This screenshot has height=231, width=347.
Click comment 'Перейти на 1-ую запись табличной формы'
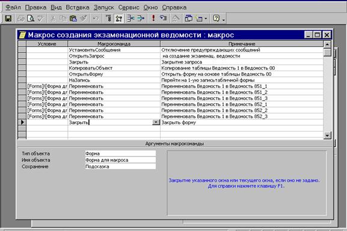[x=208, y=80]
